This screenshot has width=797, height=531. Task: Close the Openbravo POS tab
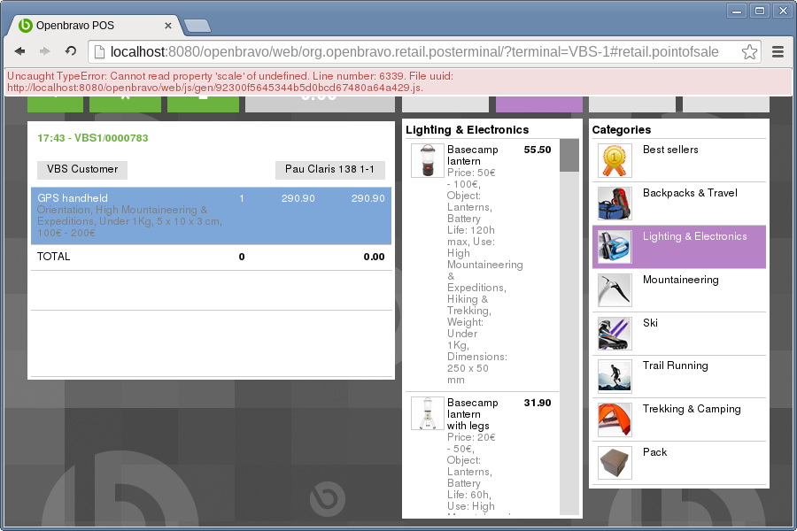(167, 26)
